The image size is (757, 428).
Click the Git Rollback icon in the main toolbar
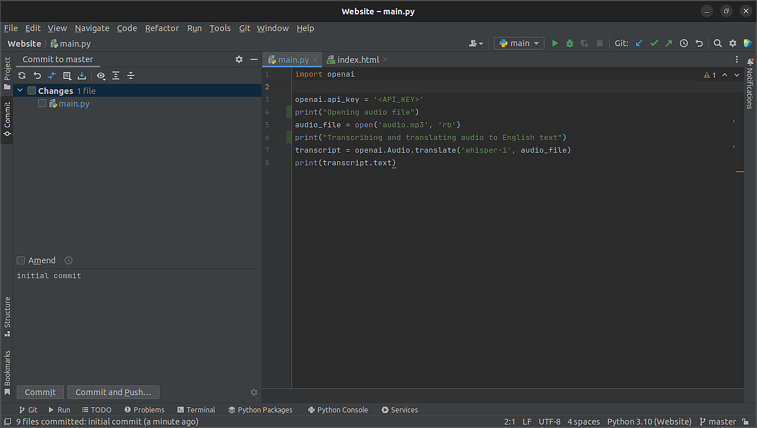[x=699, y=43]
